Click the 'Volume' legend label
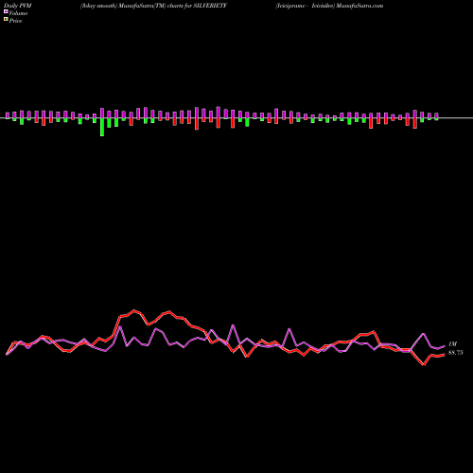This screenshot has height=473, width=473. coord(18,13)
